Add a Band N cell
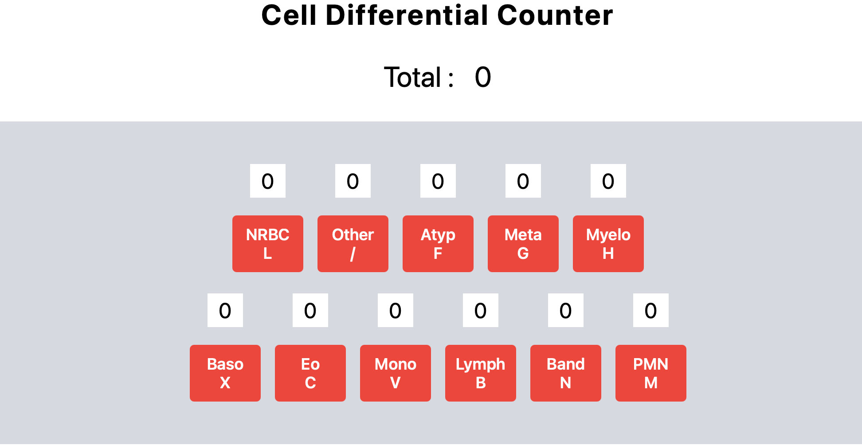The height and width of the screenshot is (445, 862). coord(566,373)
